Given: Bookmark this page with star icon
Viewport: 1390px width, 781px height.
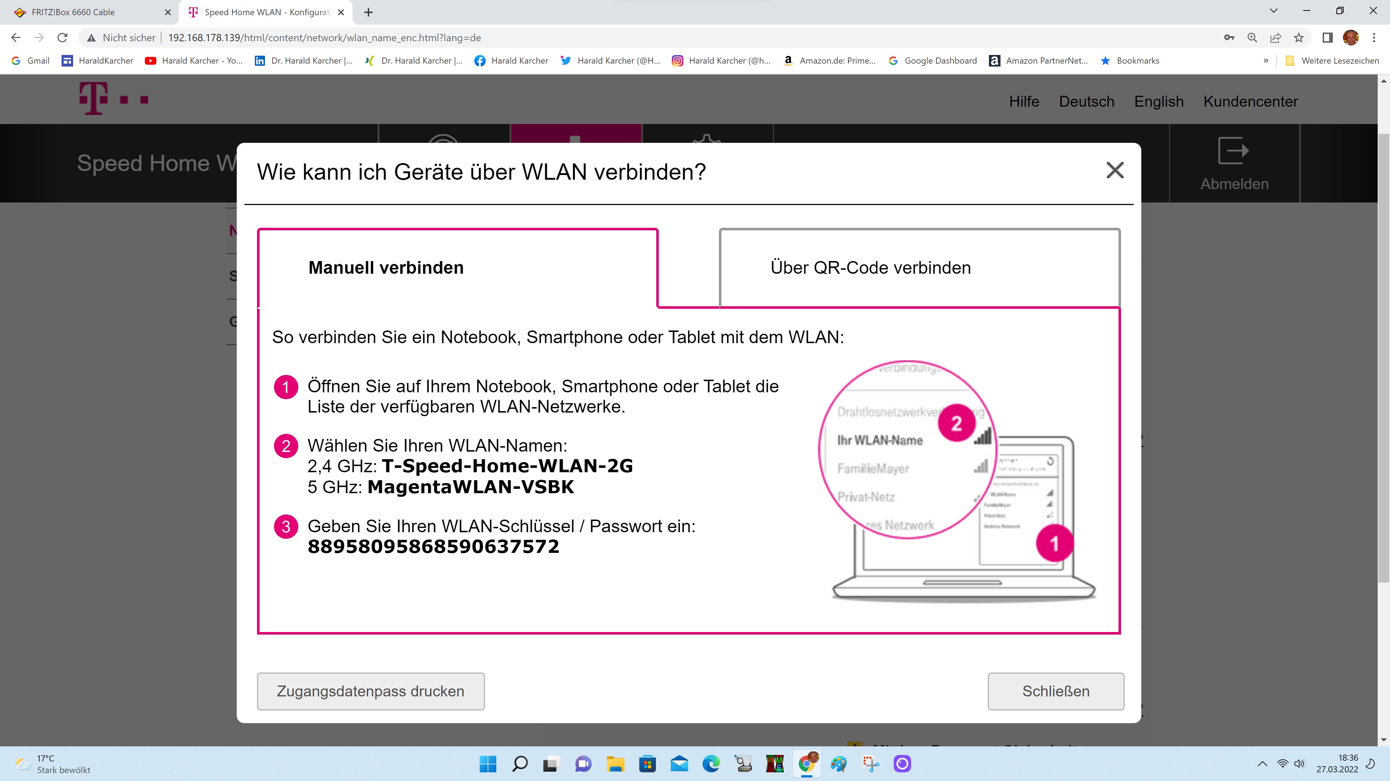Looking at the screenshot, I should click(x=1299, y=38).
